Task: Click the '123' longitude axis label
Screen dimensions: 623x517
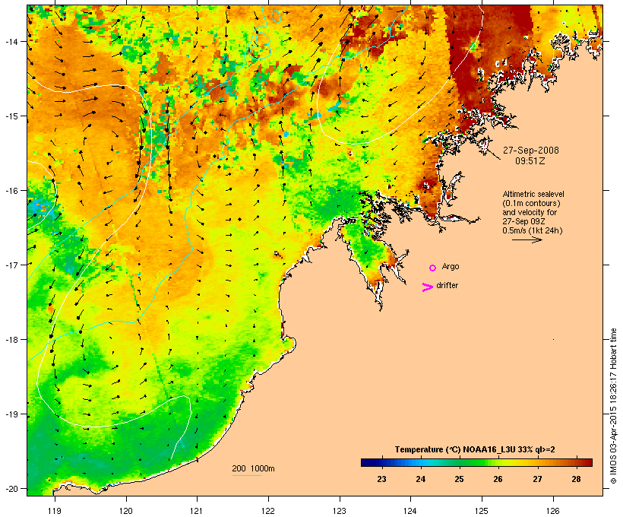Action: point(340,511)
